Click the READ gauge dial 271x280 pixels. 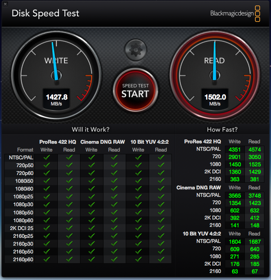215,75
